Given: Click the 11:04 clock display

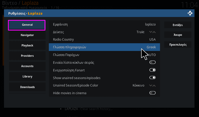Looking at the screenshot, I should [189, 5].
